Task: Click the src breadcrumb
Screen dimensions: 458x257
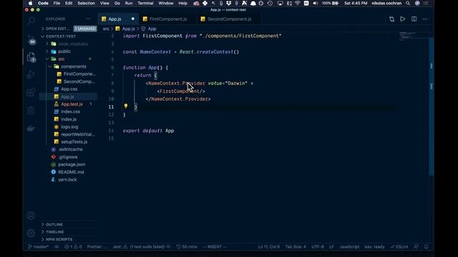Action: click(x=106, y=29)
